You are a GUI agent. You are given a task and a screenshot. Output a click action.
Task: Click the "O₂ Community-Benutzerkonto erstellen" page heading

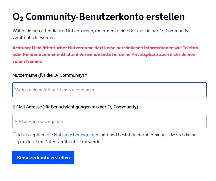[99, 17]
